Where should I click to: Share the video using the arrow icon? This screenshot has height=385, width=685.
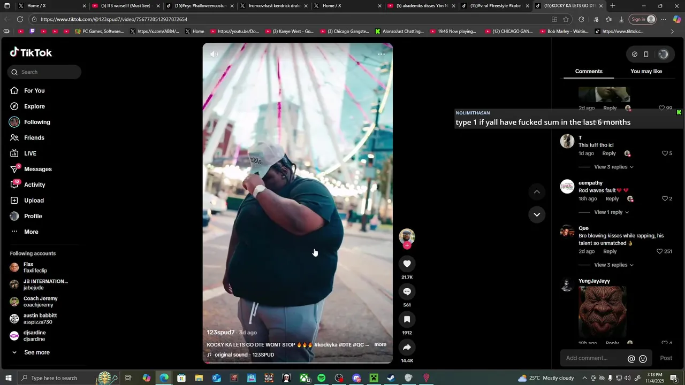tap(407, 347)
